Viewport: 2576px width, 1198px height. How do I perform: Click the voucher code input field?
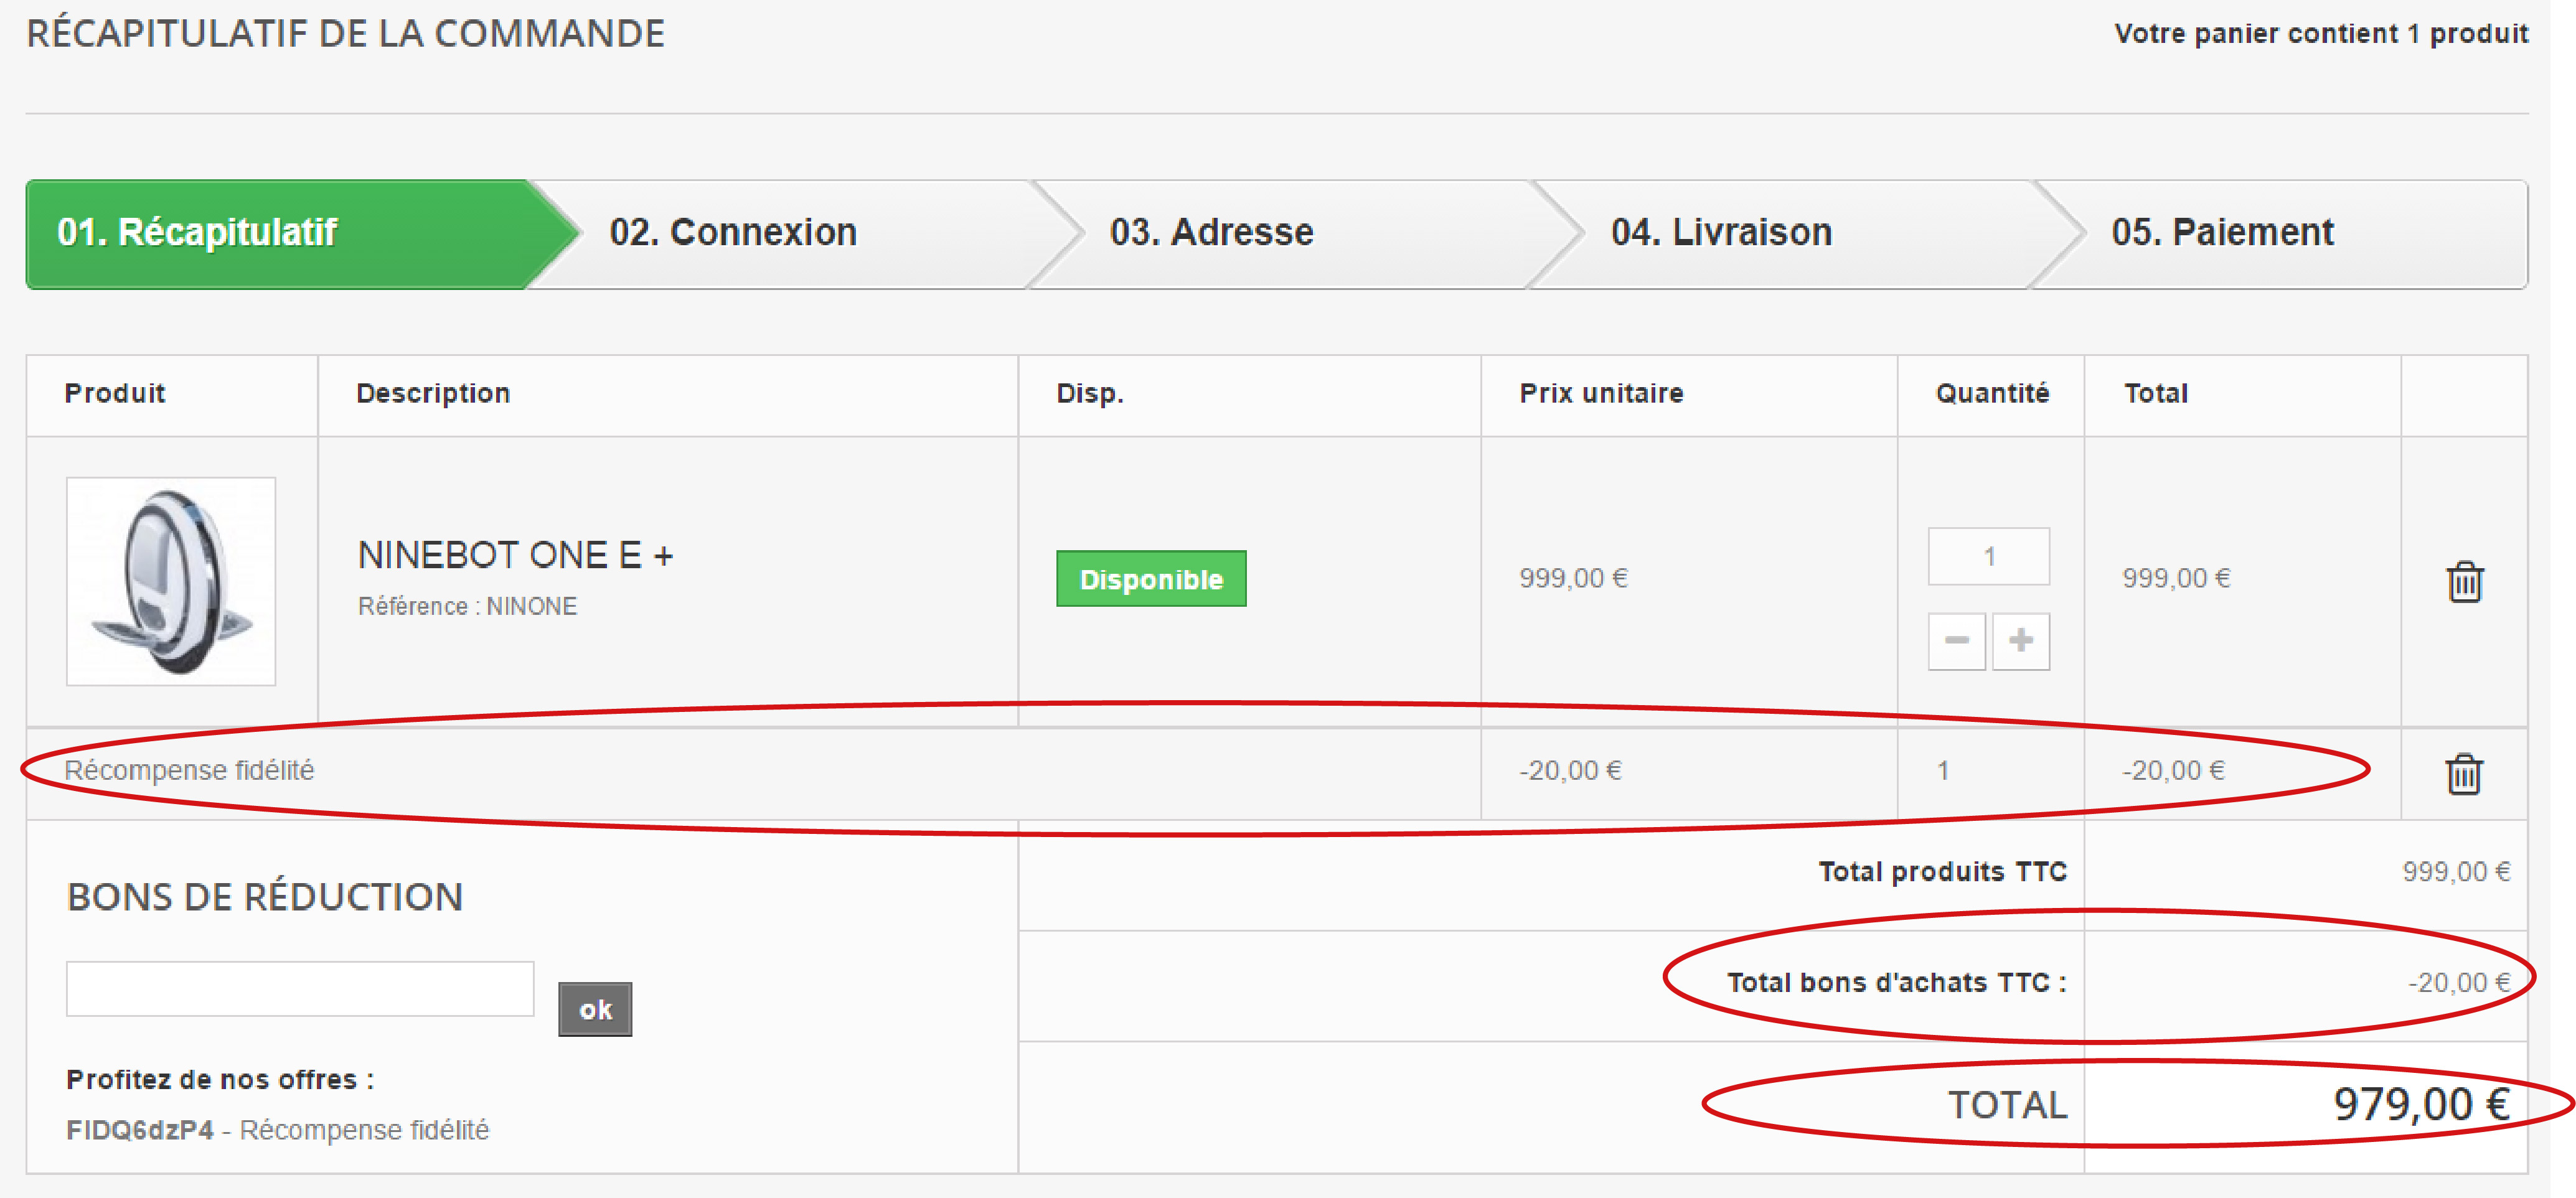pos(300,988)
